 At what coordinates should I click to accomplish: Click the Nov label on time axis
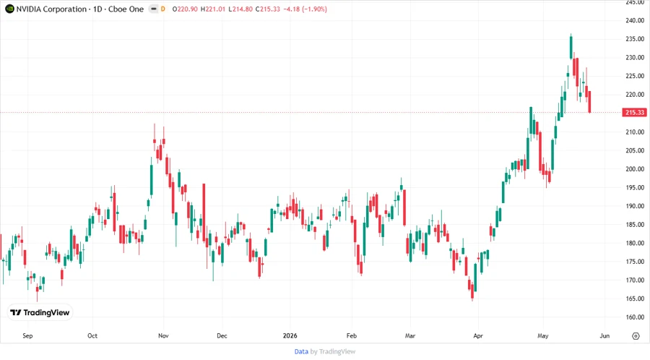(163, 335)
